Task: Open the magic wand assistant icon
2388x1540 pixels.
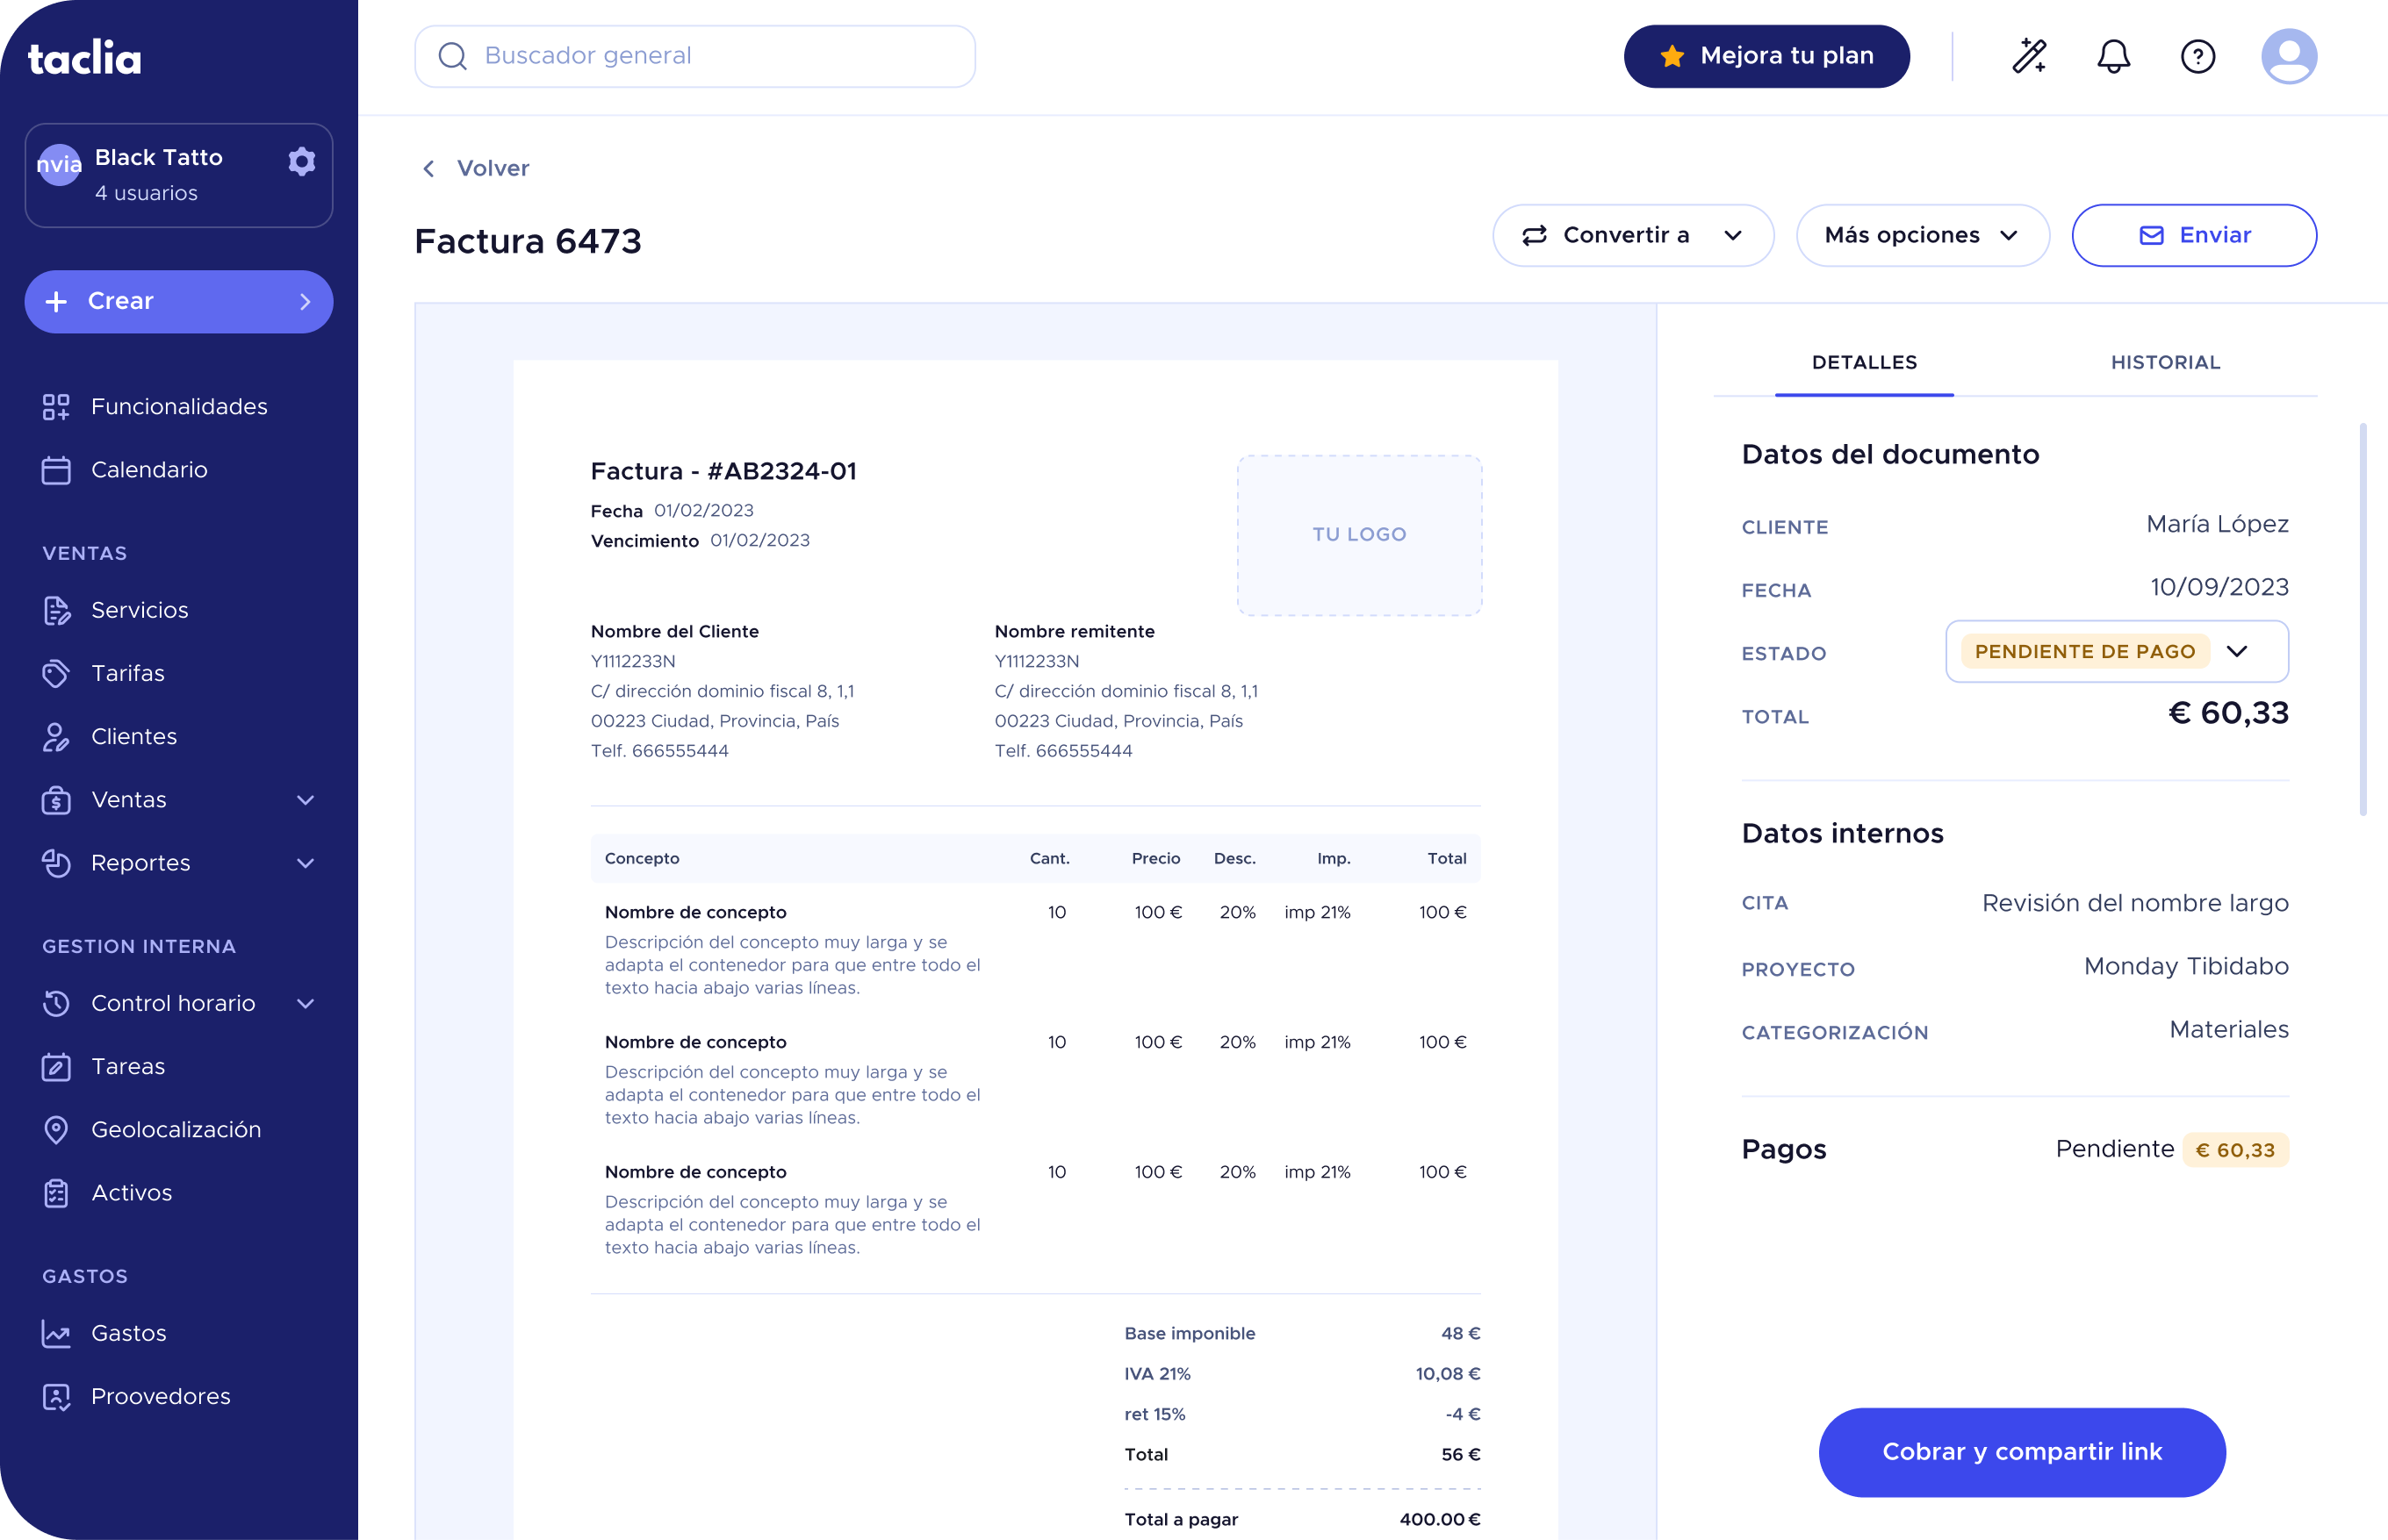Action: [x=2030, y=56]
